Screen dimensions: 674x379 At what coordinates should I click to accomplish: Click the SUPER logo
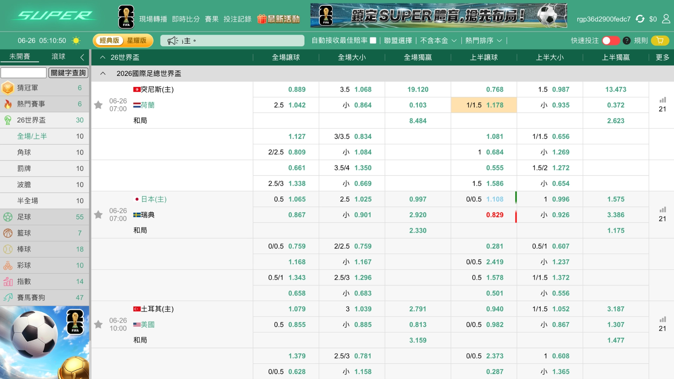54,16
